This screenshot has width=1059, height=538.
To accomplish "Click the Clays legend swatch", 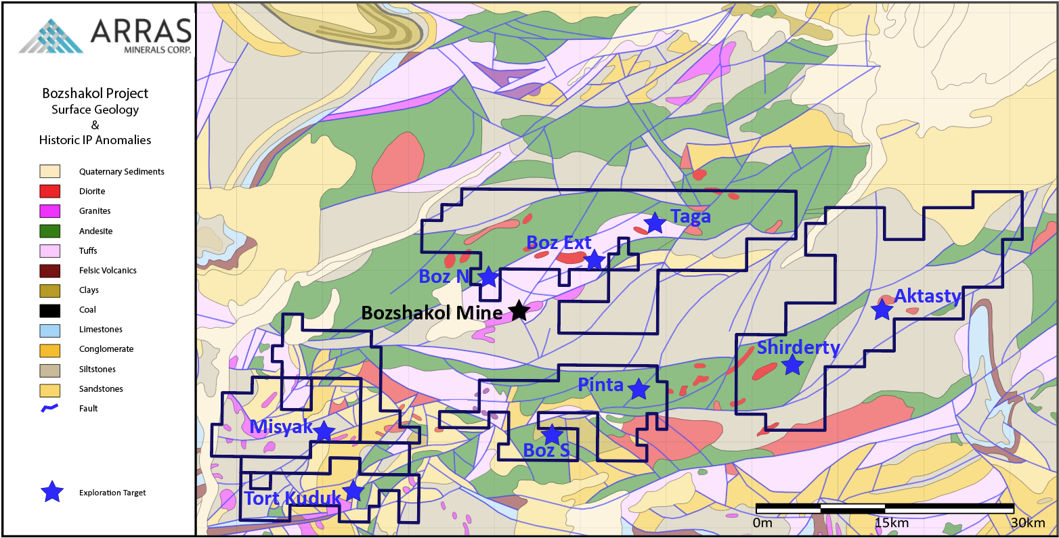I will [x=50, y=290].
